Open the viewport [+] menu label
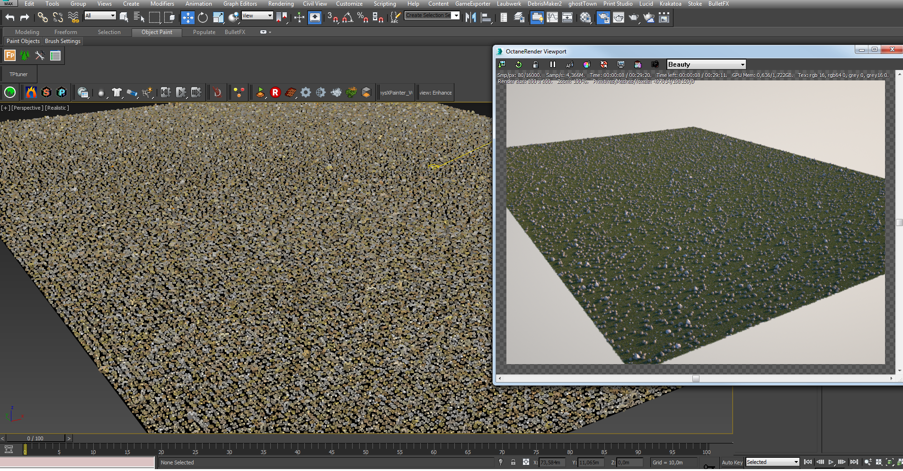This screenshot has width=903, height=471. coord(5,108)
